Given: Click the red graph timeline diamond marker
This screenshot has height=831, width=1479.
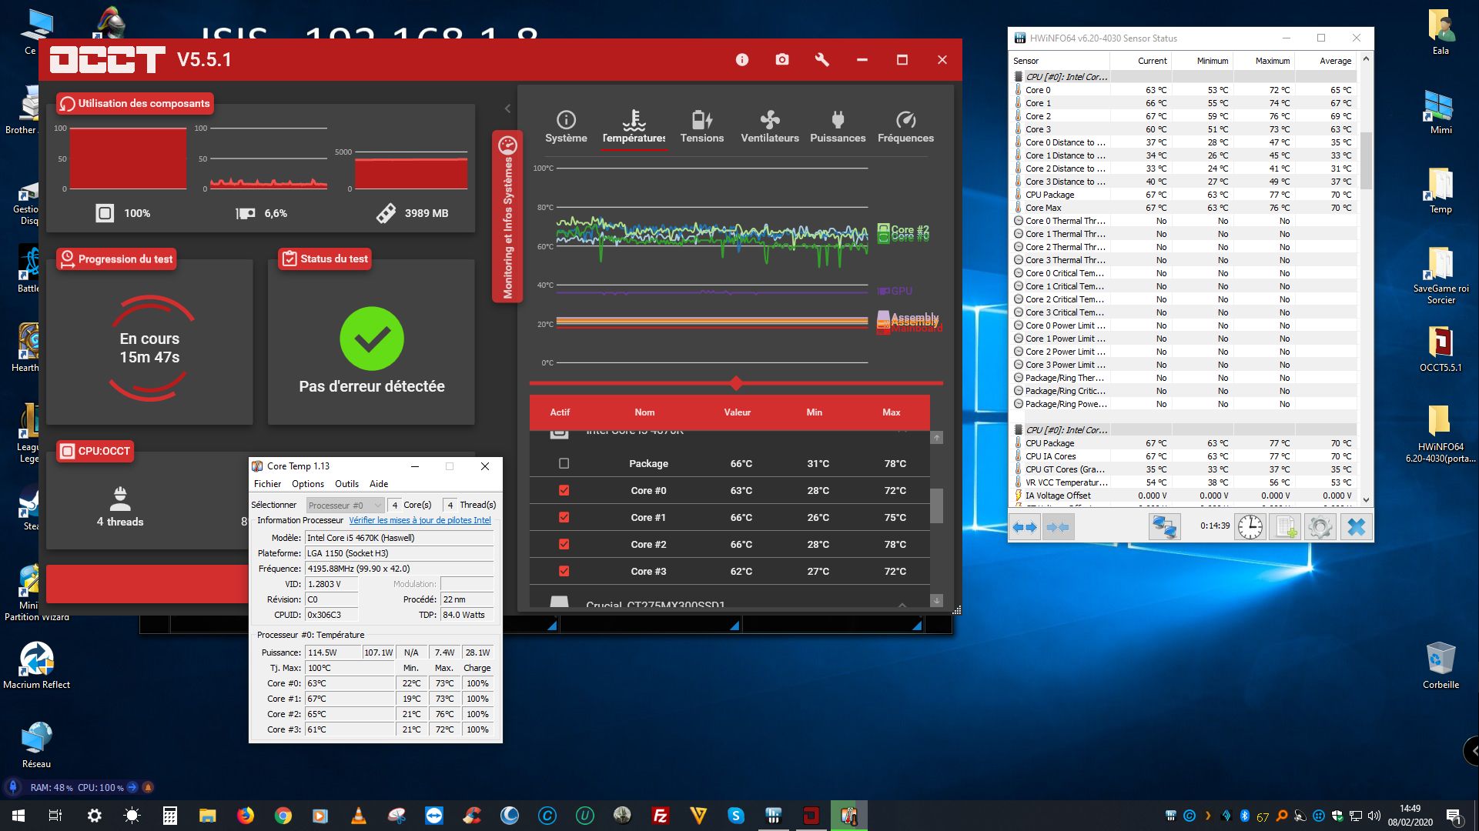Looking at the screenshot, I should click(736, 382).
